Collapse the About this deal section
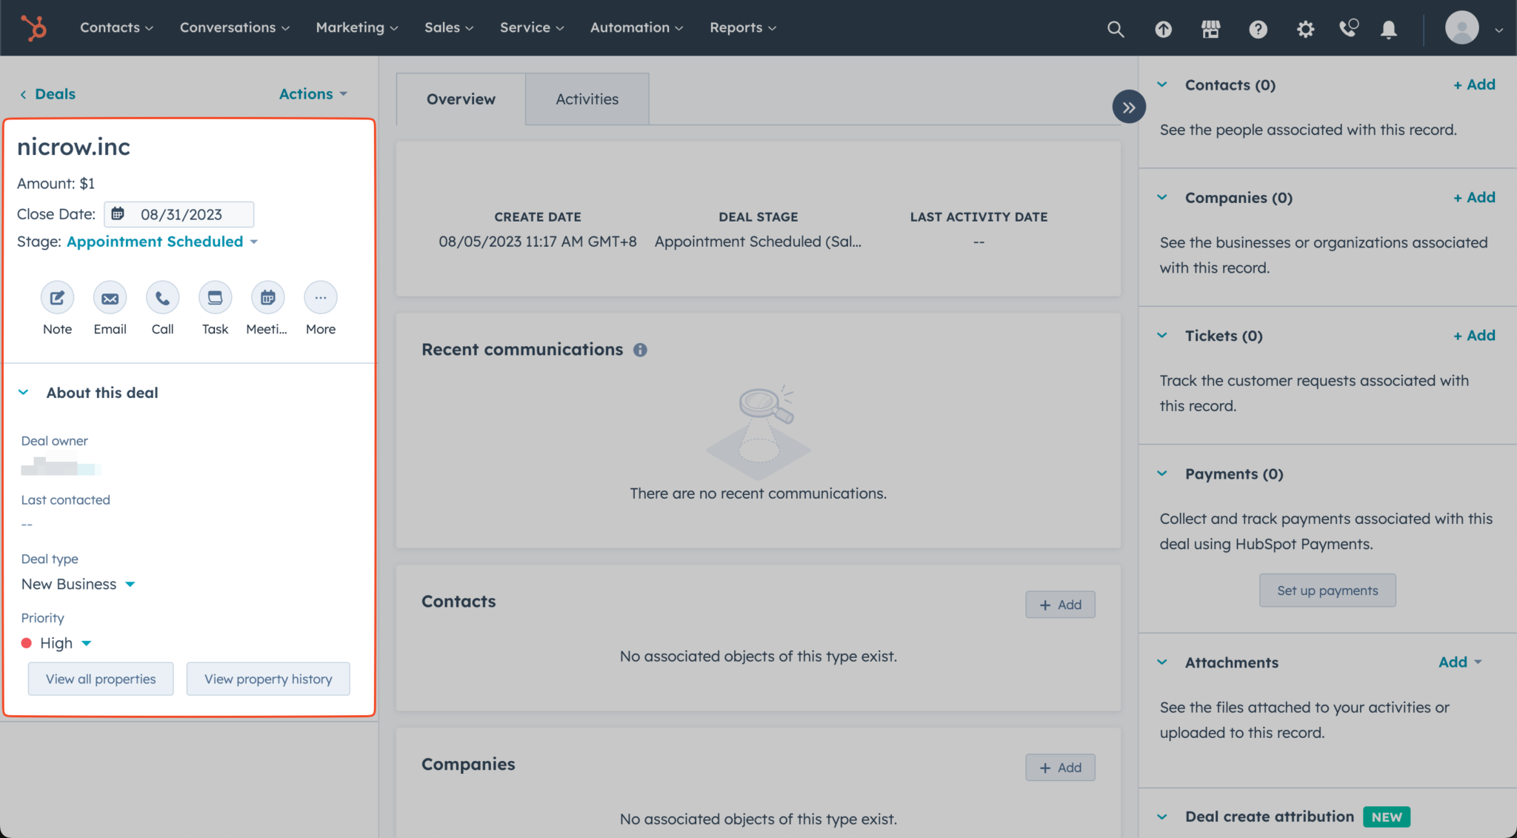This screenshot has width=1517, height=838. 23,392
